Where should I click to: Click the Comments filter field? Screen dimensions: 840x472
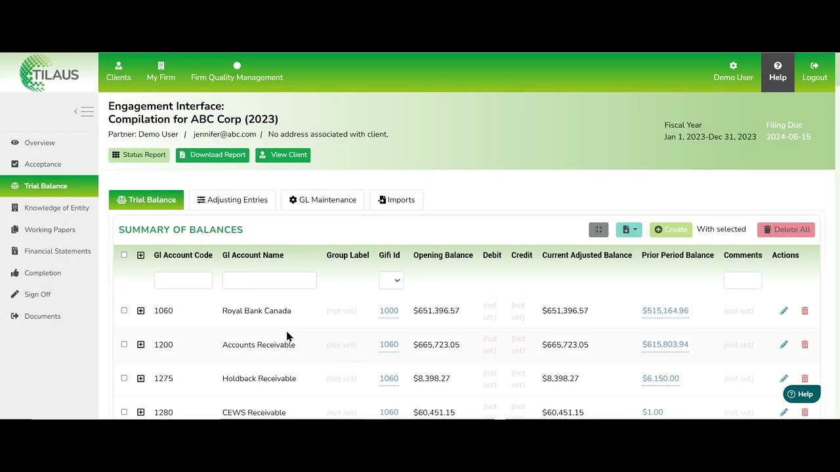[x=743, y=280]
